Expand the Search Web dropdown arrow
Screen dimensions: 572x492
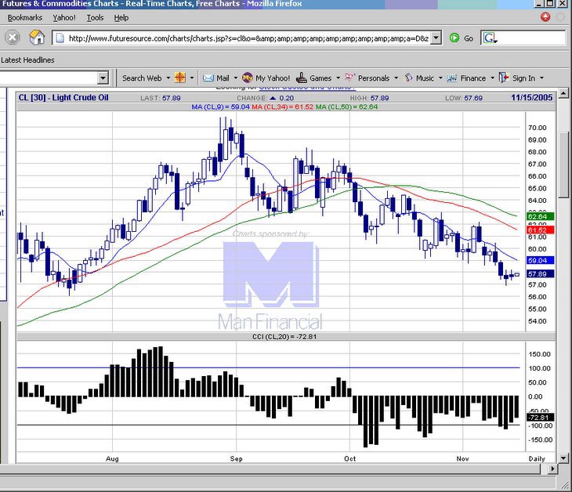click(x=168, y=78)
